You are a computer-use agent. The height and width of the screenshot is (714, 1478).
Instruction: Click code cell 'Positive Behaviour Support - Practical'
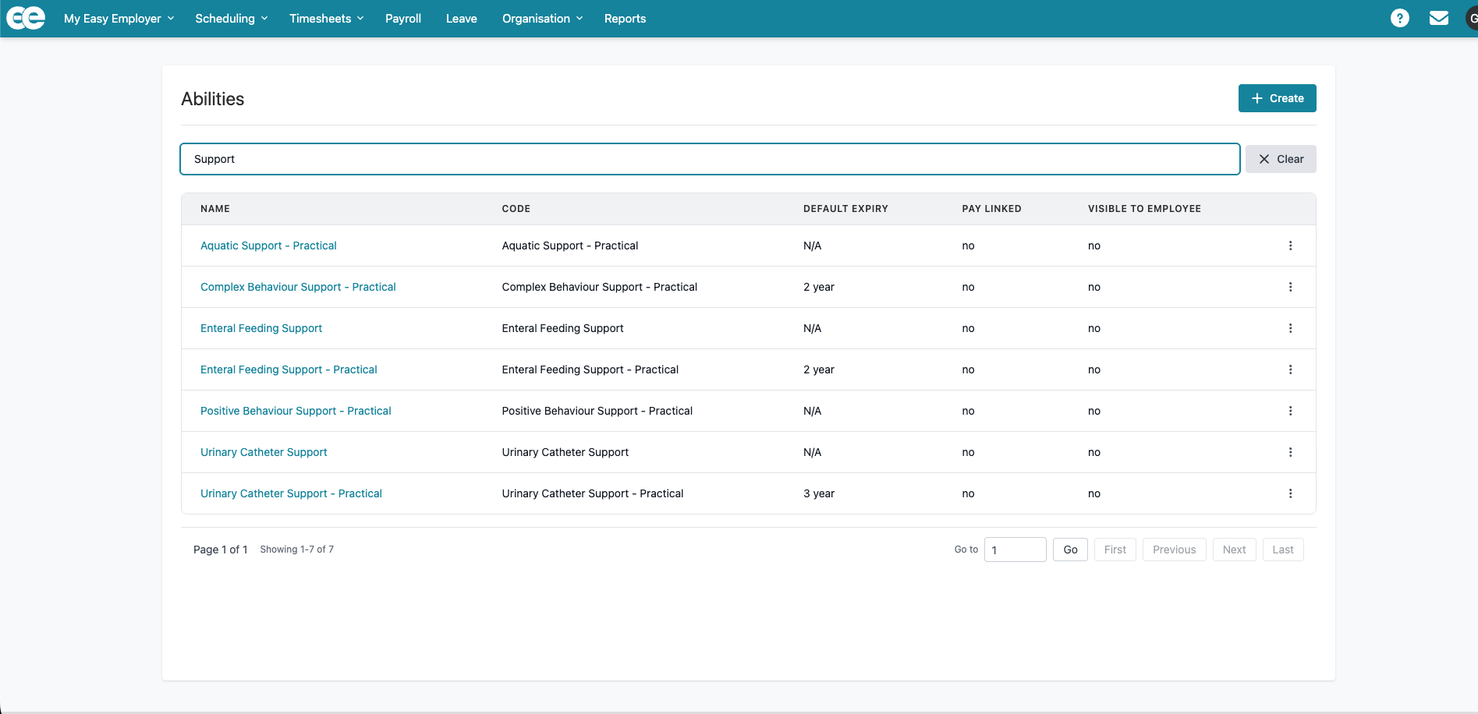tap(597, 411)
